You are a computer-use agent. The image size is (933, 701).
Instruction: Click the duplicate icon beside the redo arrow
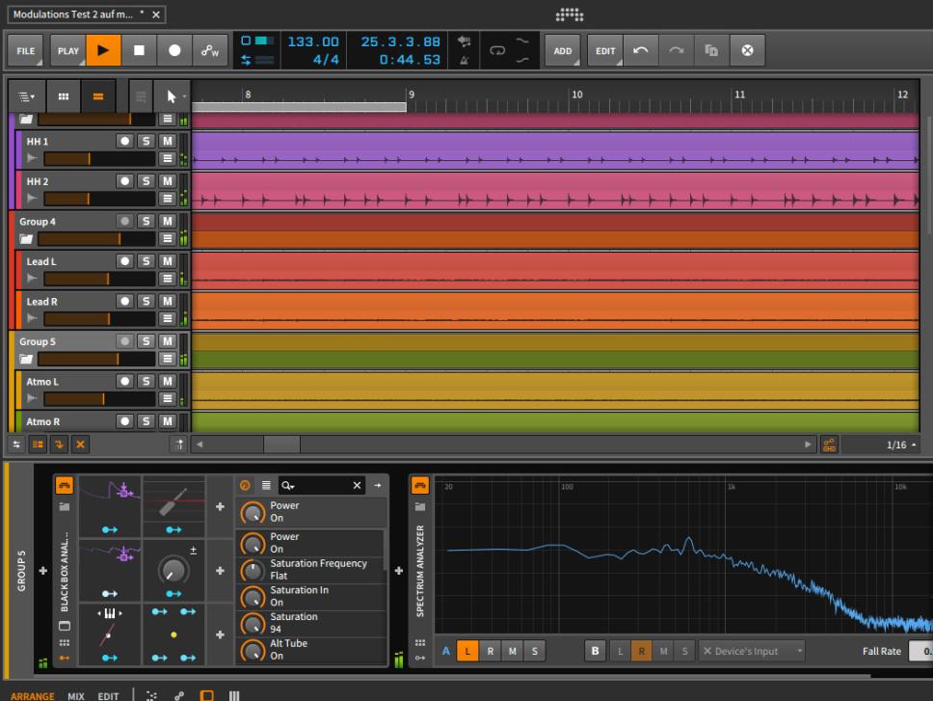point(711,49)
